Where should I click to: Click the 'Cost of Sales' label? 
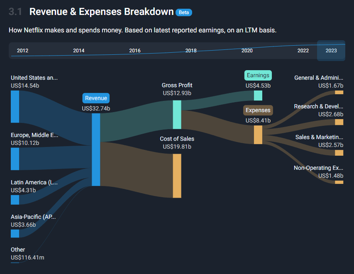177,139
